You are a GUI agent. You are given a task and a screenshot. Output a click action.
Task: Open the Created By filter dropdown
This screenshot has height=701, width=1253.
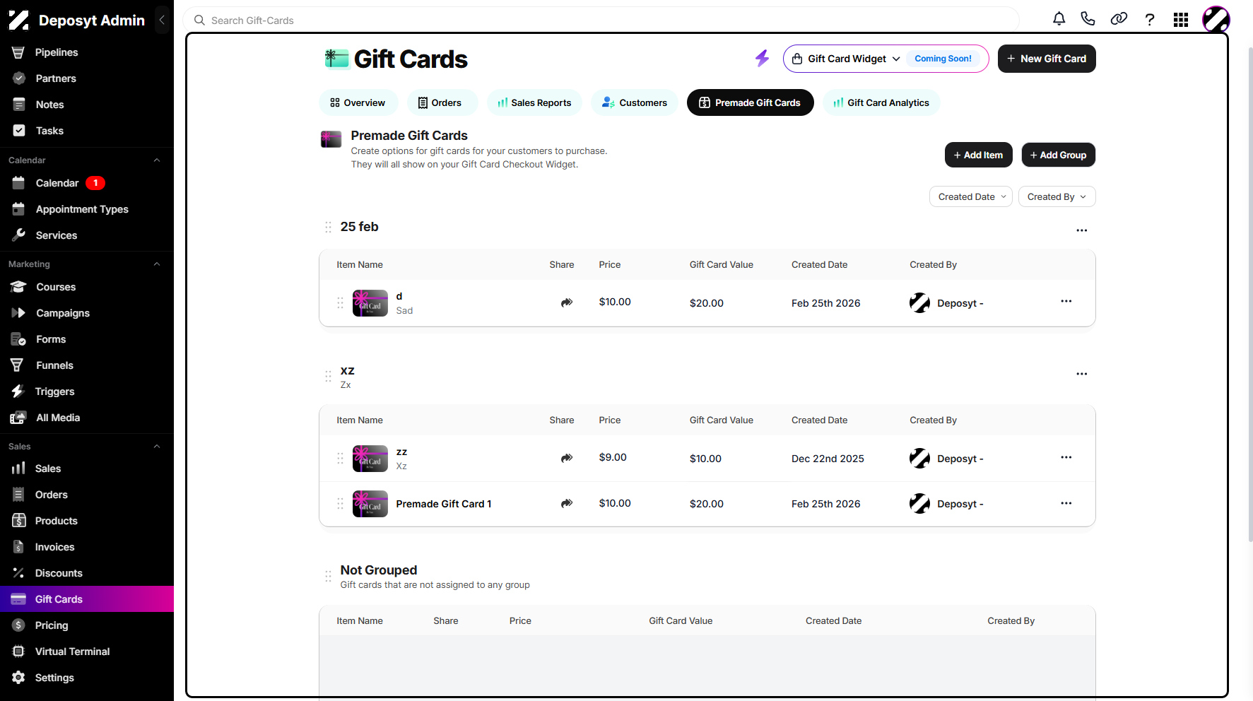pos(1057,196)
